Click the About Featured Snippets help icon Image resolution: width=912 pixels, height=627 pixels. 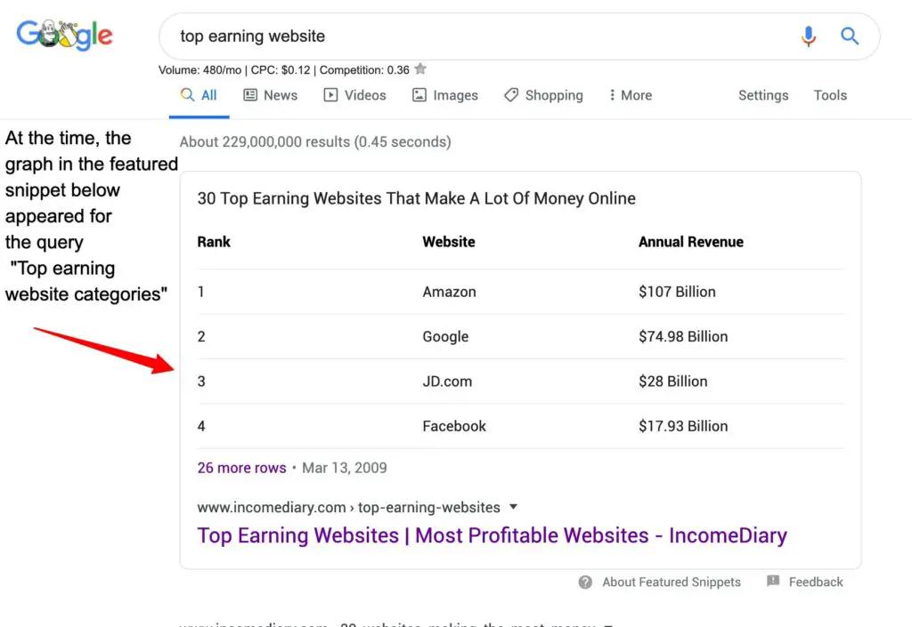pyautogui.click(x=585, y=582)
